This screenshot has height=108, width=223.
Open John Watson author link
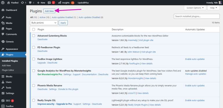[x=134, y=52]
